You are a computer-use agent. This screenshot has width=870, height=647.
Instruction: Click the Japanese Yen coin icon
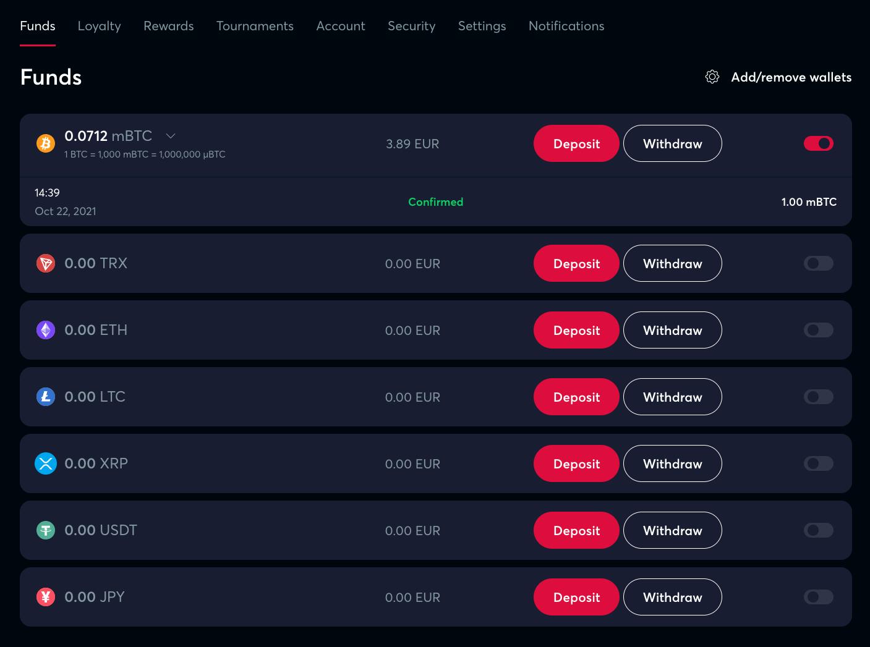click(46, 597)
